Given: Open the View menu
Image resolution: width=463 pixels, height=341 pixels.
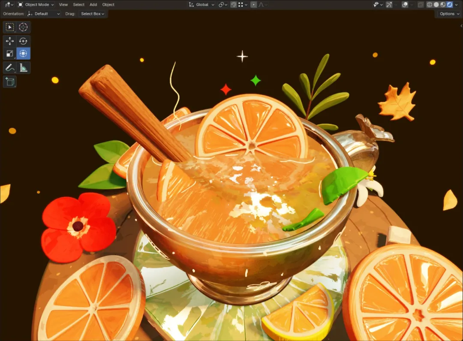Looking at the screenshot, I should tap(63, 4).
